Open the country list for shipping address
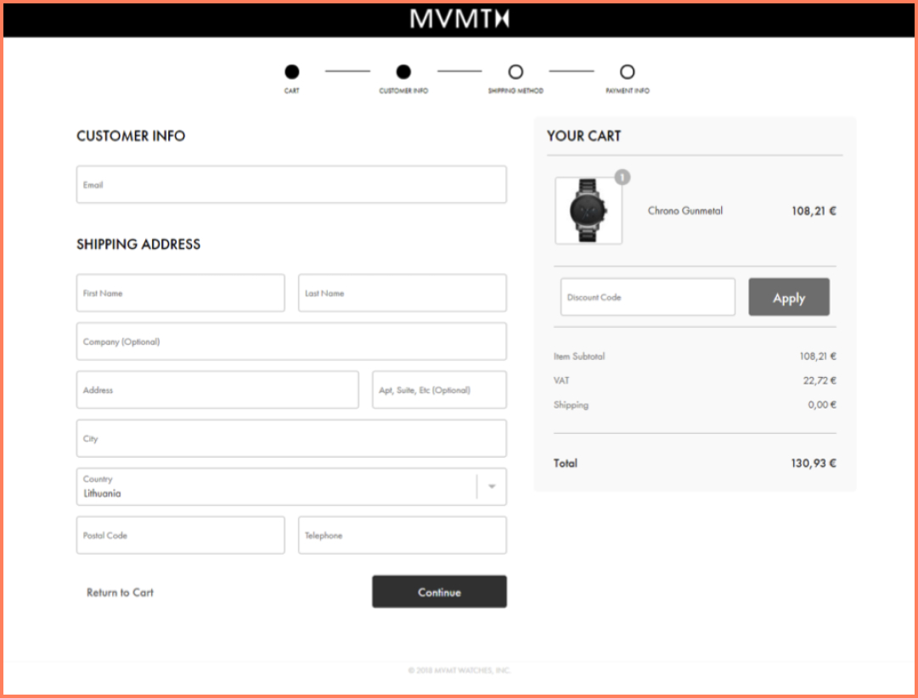The height and width of the screenshot is (698, 918). (x=291, y=486)
